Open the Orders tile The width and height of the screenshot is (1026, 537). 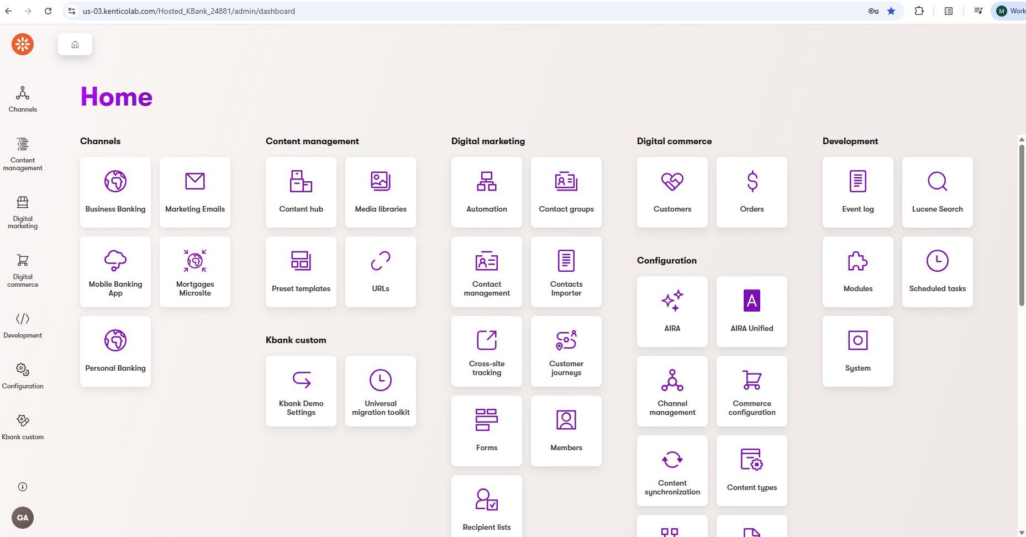click(x=752, y=192)
